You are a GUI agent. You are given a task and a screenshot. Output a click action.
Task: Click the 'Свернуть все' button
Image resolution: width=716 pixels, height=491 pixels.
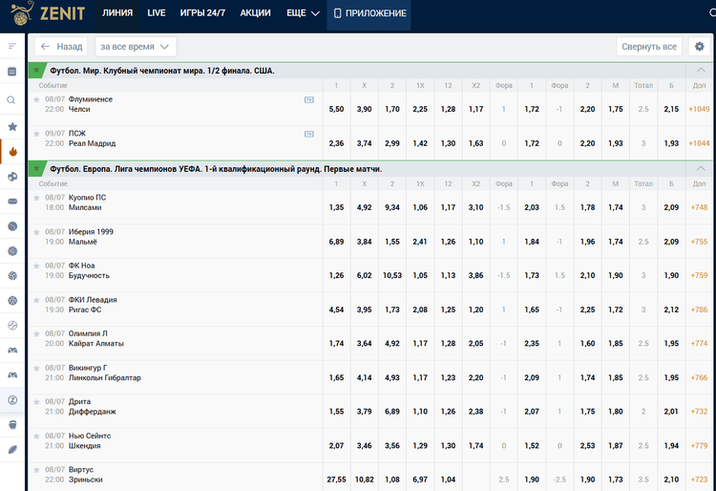click(x=649, y=47)
